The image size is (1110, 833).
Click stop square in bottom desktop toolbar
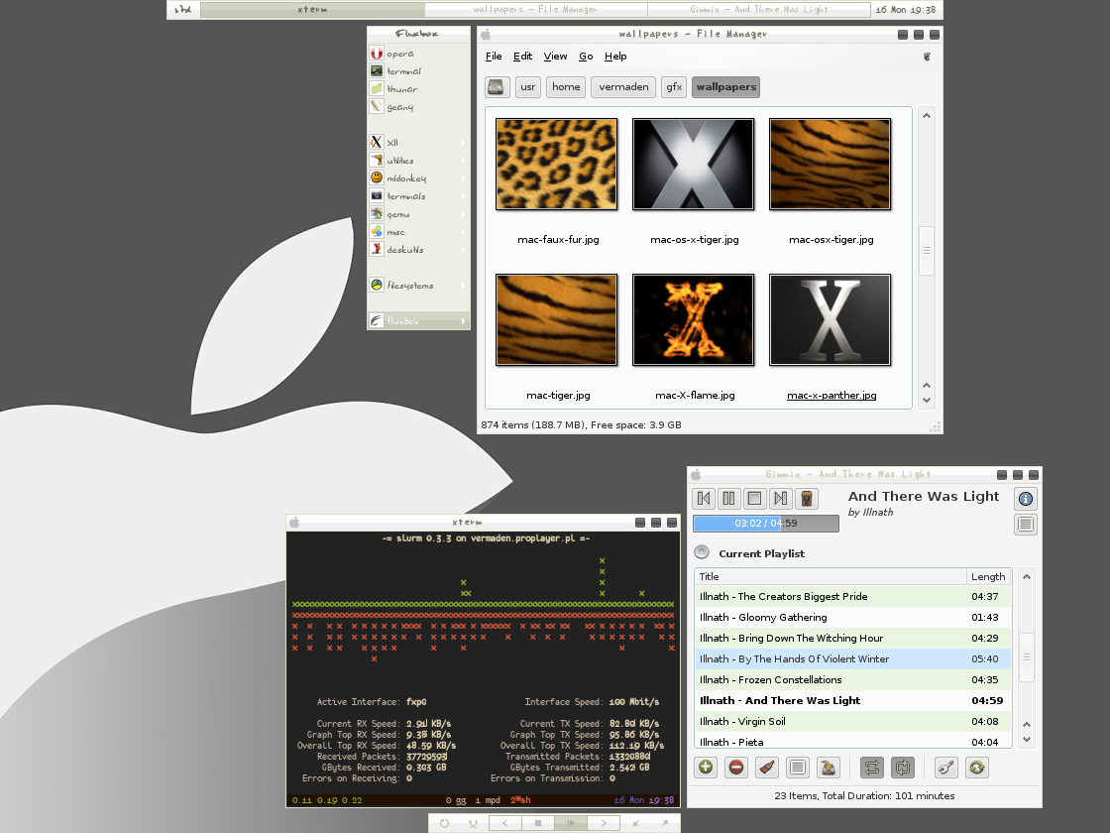pos(538,823)
